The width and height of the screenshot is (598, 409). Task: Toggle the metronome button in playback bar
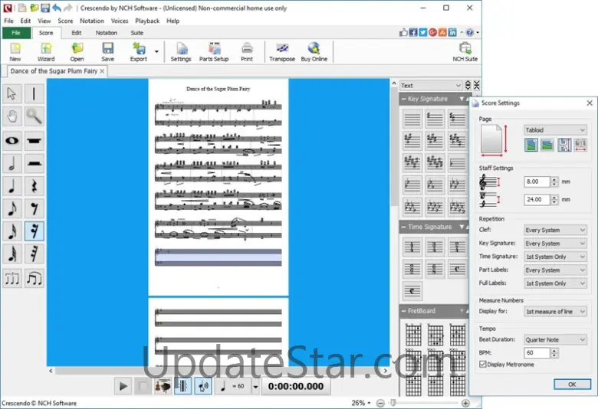(x=182, y=386)
